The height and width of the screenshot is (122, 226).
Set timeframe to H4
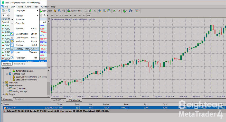tap(75, 15)
